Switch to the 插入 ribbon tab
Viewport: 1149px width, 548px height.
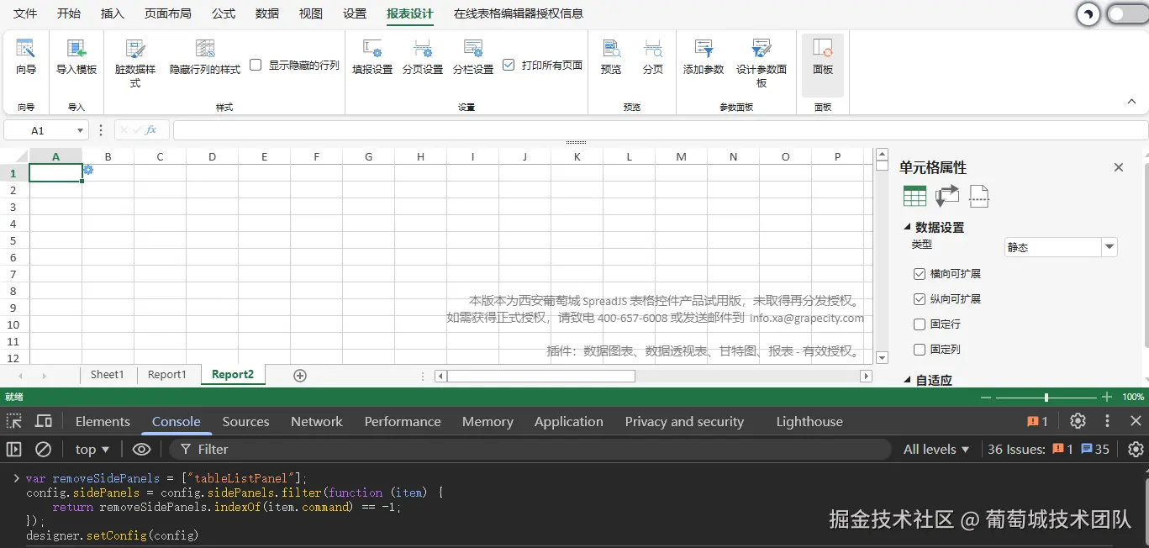(112, 13)
